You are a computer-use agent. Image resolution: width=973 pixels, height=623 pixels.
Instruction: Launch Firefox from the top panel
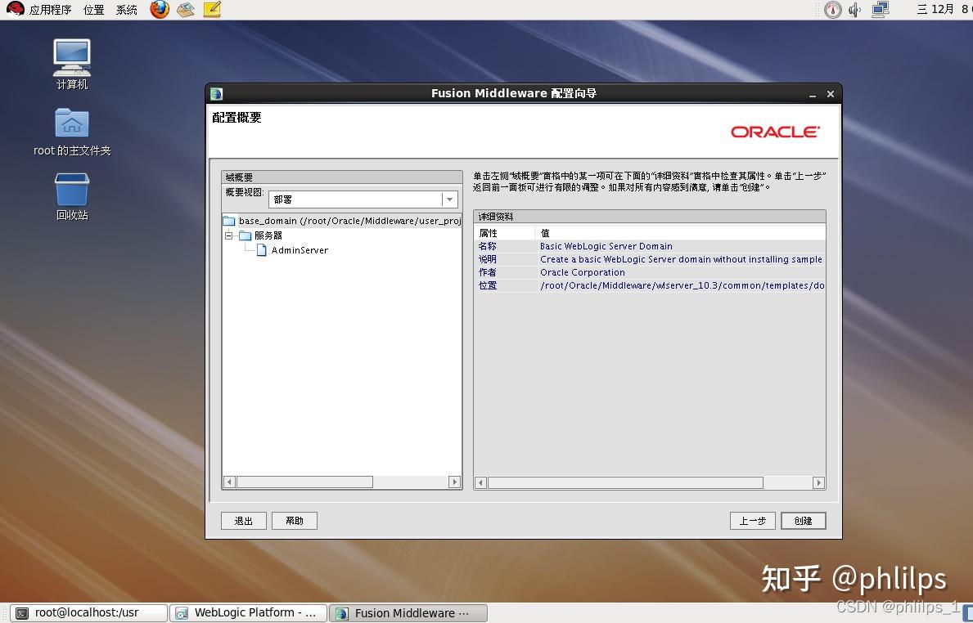159,10
